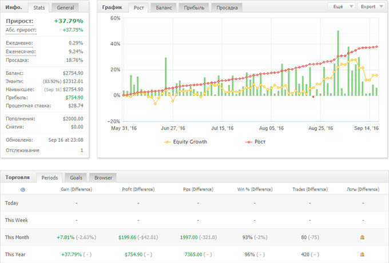Click the Наивысшее value $2754.90
This screenshot has width=389, height=263.
pyautogui.click(x=73, y=90)
